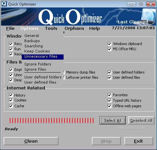
Task: Click the Internet Related group label
Action: (26, 88)
